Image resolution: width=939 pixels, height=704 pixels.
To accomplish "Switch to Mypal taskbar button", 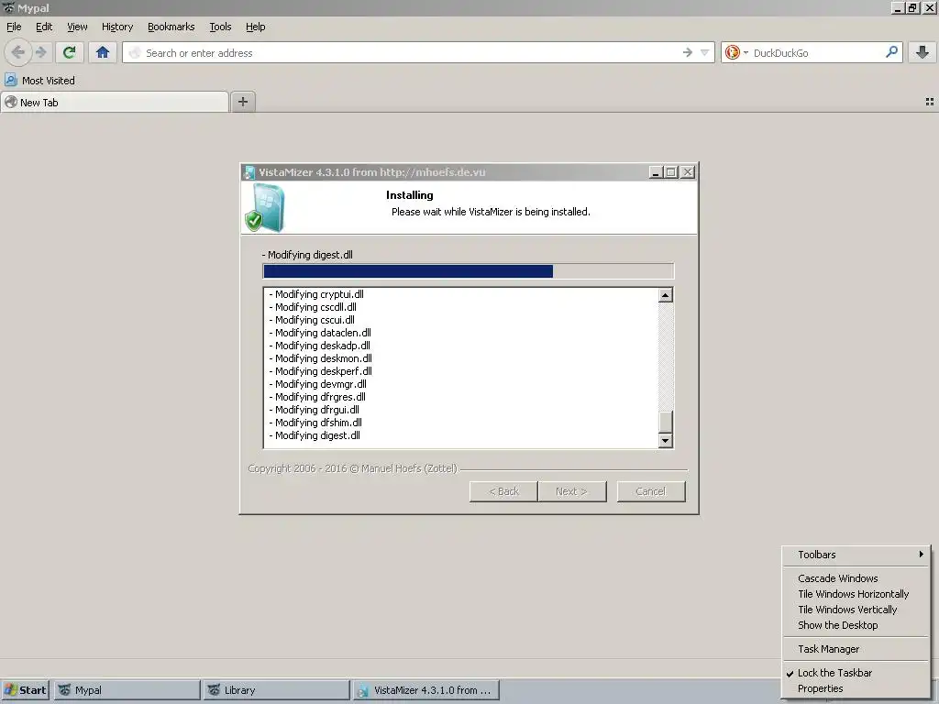I will (127, 690).
